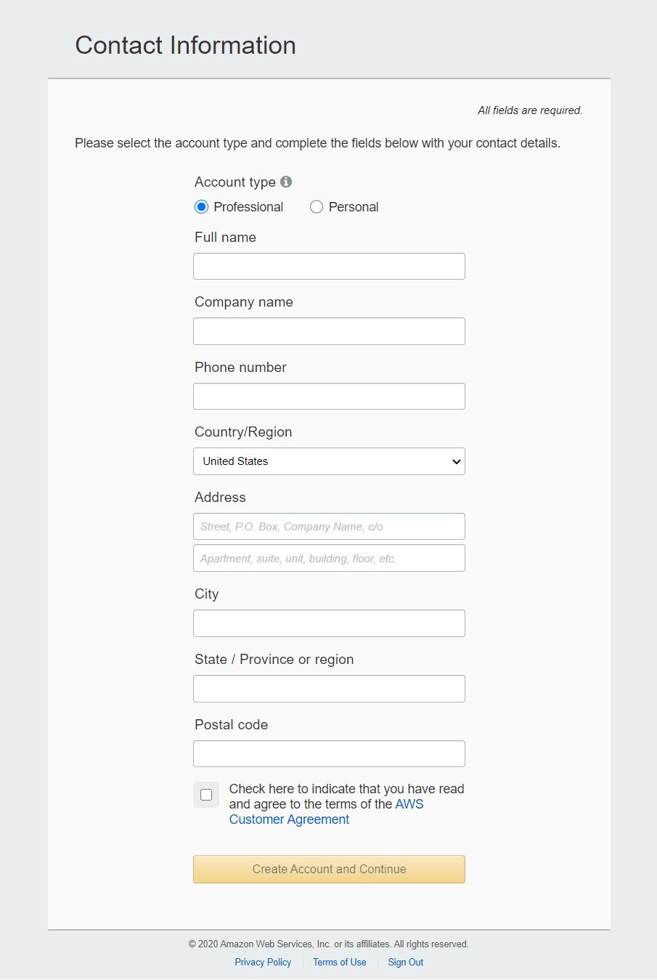Click the State / Province or region field
This screenshot has height=980, width=657.
click(329, 688)
